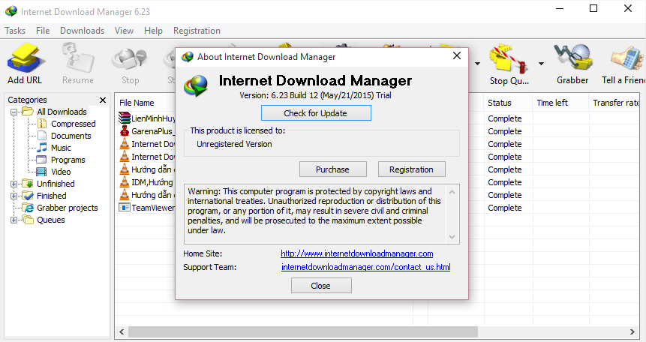Collapse the All Downloads tree node

(14, 112)
